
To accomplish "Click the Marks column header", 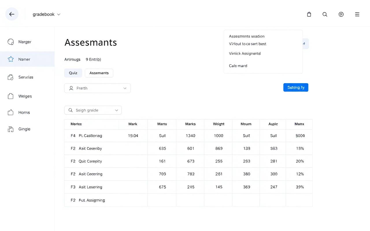I will click(190, 124).
